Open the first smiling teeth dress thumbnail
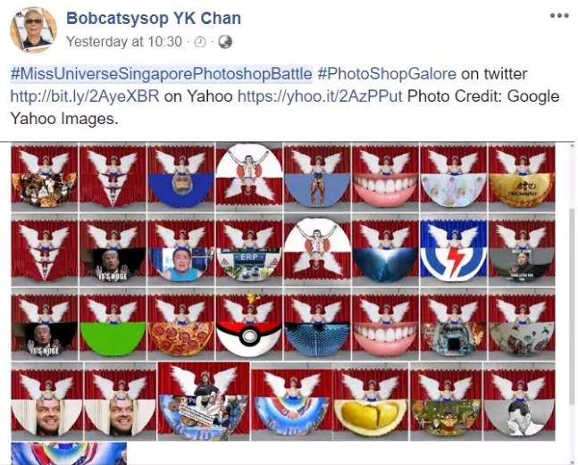 [385, 177]
